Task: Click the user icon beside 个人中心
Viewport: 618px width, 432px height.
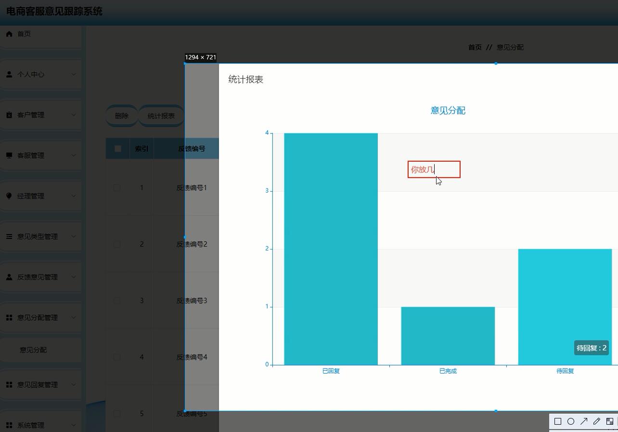Action: (x=9, y=74)
